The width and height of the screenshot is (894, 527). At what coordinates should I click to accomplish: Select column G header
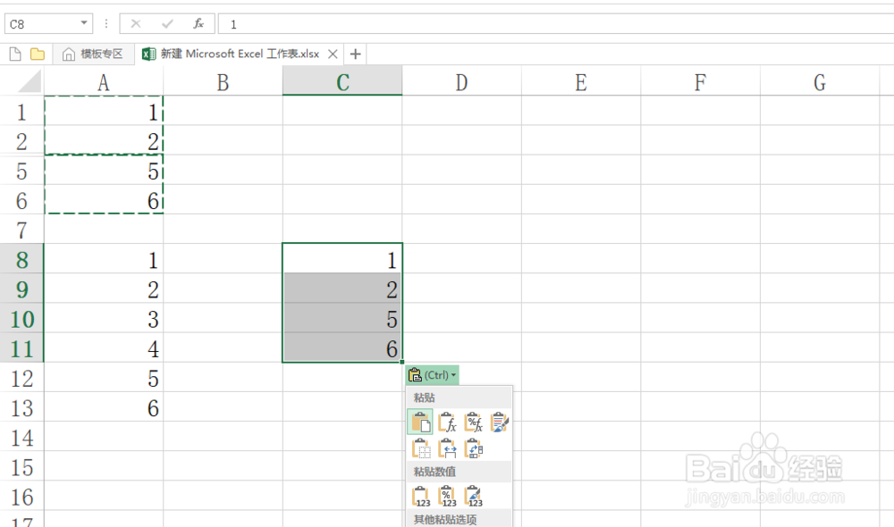coord(819,82)
